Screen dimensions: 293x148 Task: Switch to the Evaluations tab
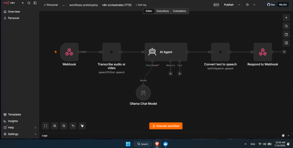(180, 11)
